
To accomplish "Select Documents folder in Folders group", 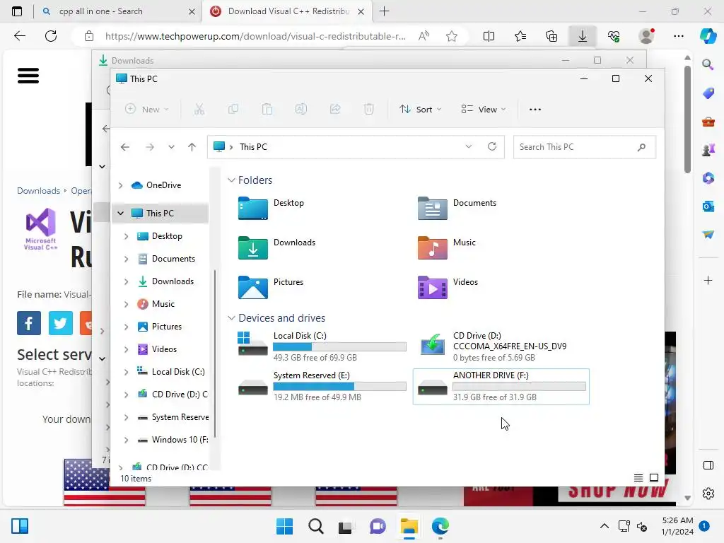I will [457, 209].
